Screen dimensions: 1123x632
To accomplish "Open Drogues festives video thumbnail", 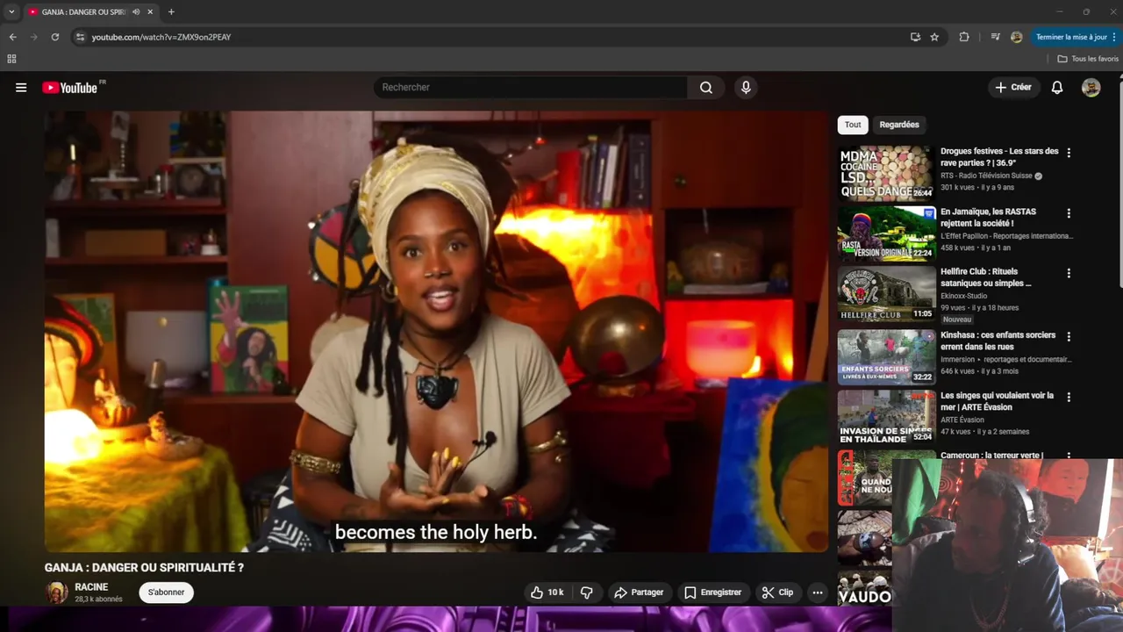I will coord(886,173).
